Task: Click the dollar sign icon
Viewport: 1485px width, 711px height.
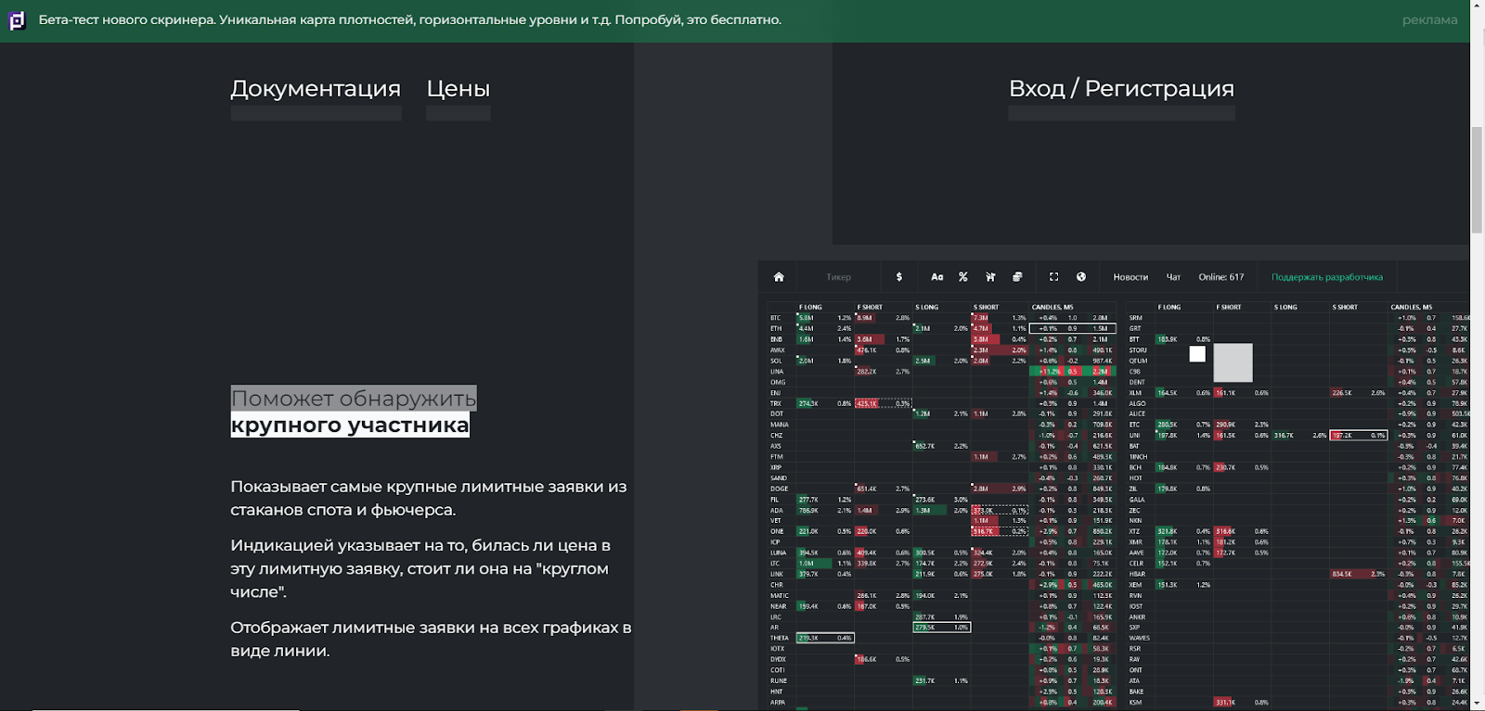Action: pyautogui.click(x=898, y=277)
